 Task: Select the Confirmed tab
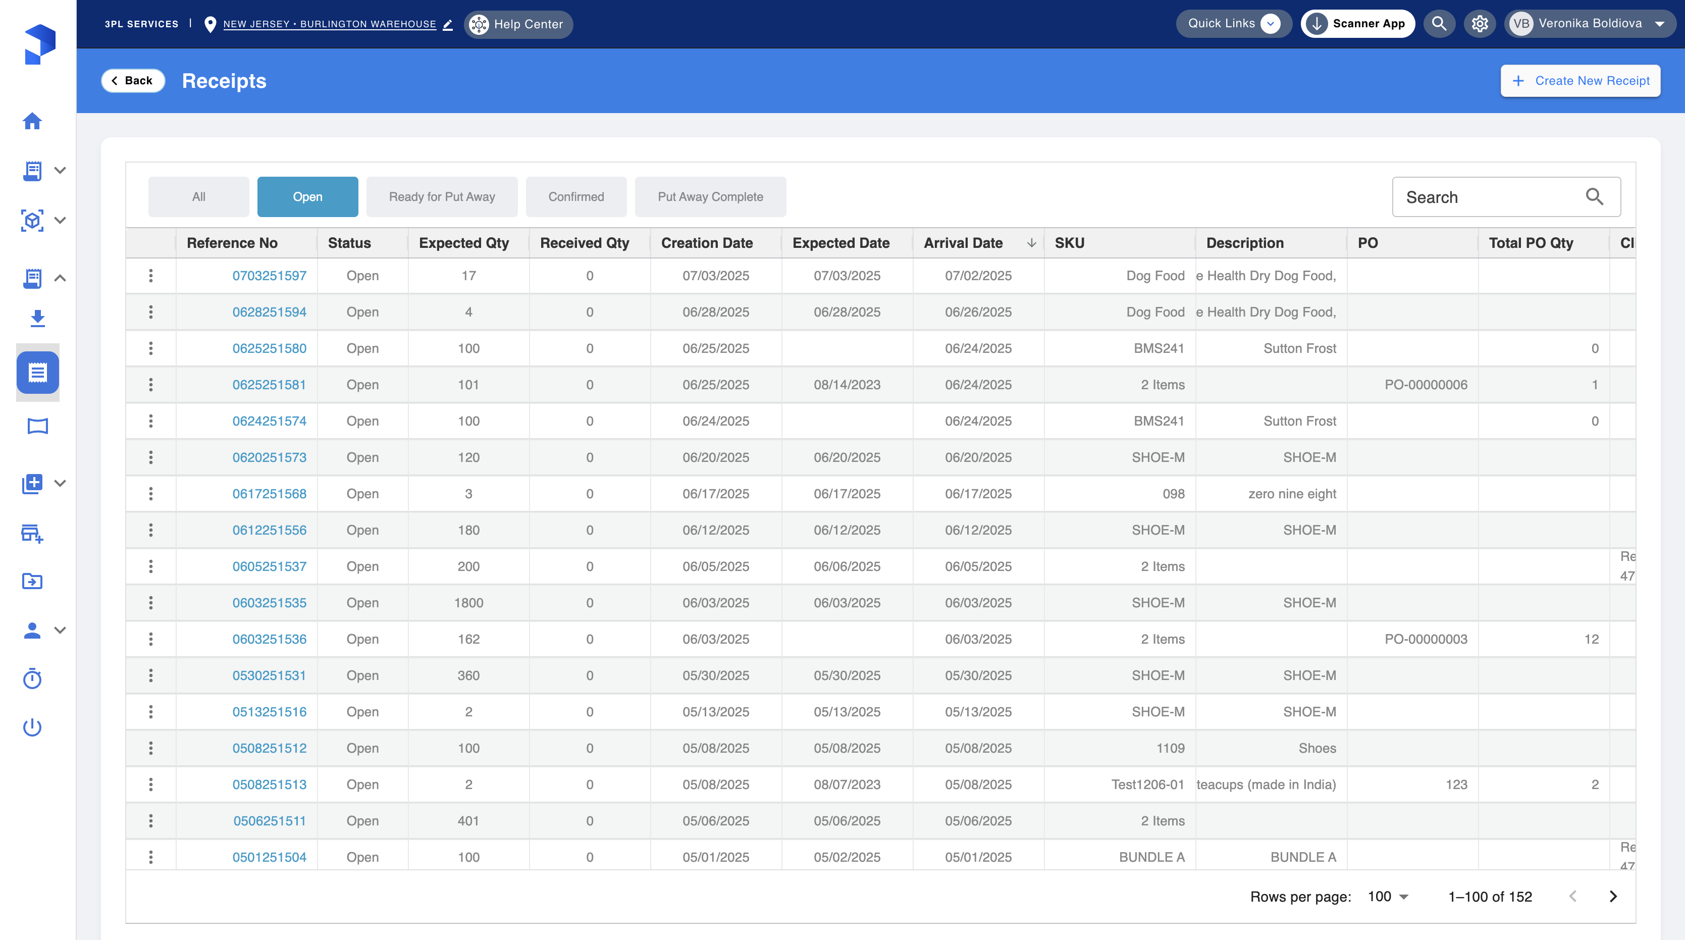575,197
